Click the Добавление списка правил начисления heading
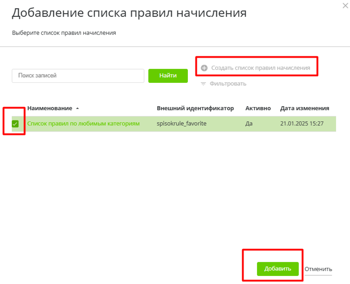Viewport: 350px width, 284px height. 129,13
